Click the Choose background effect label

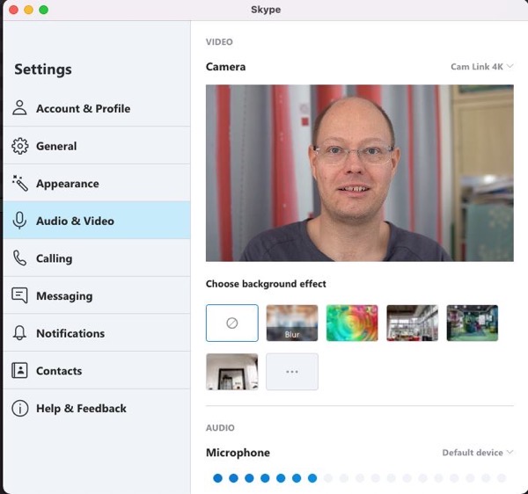coord(266,284)
